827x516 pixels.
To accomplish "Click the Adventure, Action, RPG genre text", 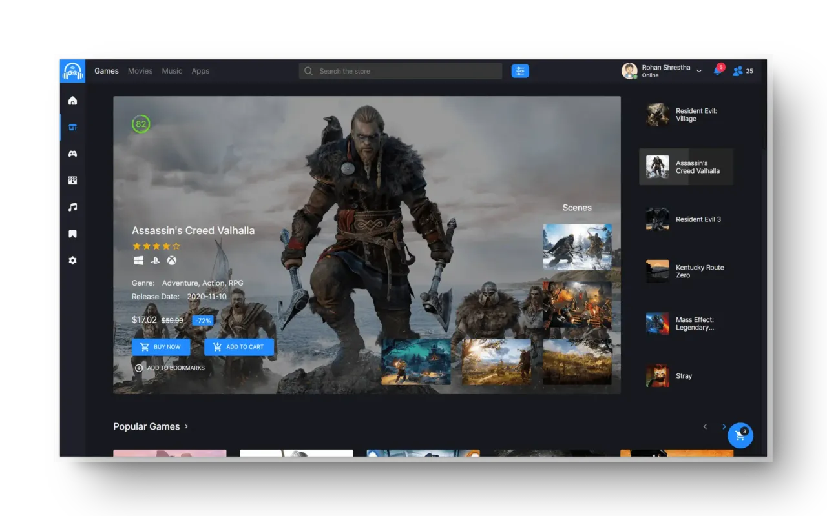I will click(203, 283).
